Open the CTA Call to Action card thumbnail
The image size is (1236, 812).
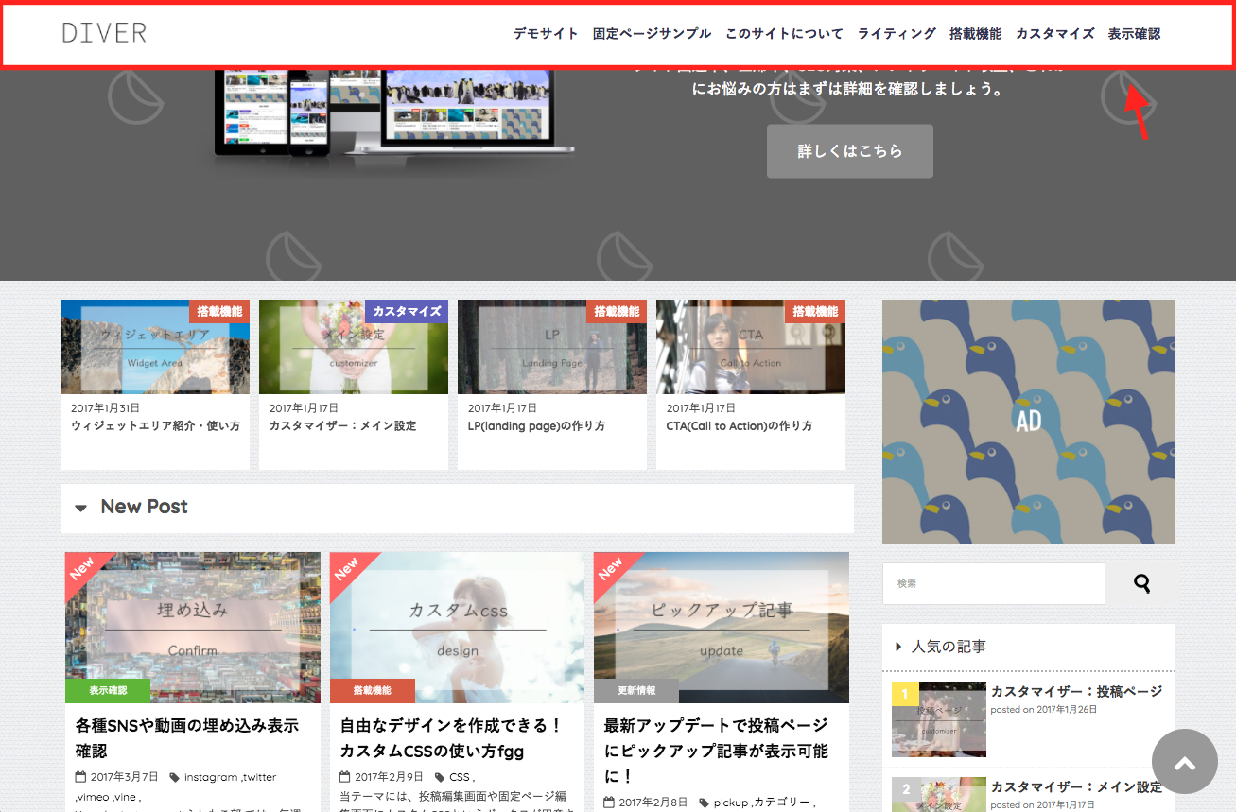tap(751, 347)
